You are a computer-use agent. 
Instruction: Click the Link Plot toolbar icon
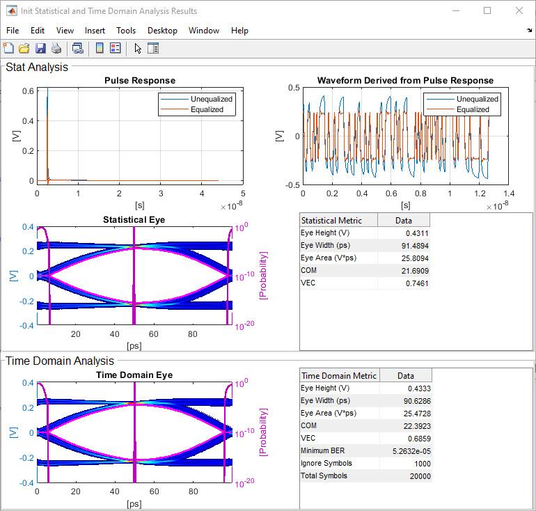point(77,48)
